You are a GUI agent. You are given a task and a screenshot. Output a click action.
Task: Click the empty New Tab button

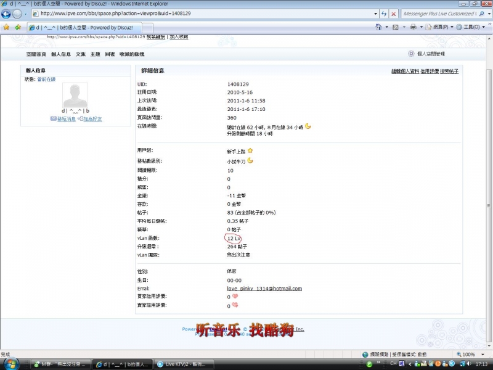click(147, 28)
